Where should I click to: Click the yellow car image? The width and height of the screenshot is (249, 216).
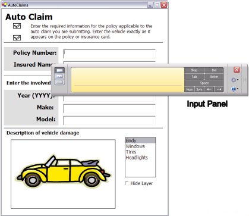coord(63,171)
